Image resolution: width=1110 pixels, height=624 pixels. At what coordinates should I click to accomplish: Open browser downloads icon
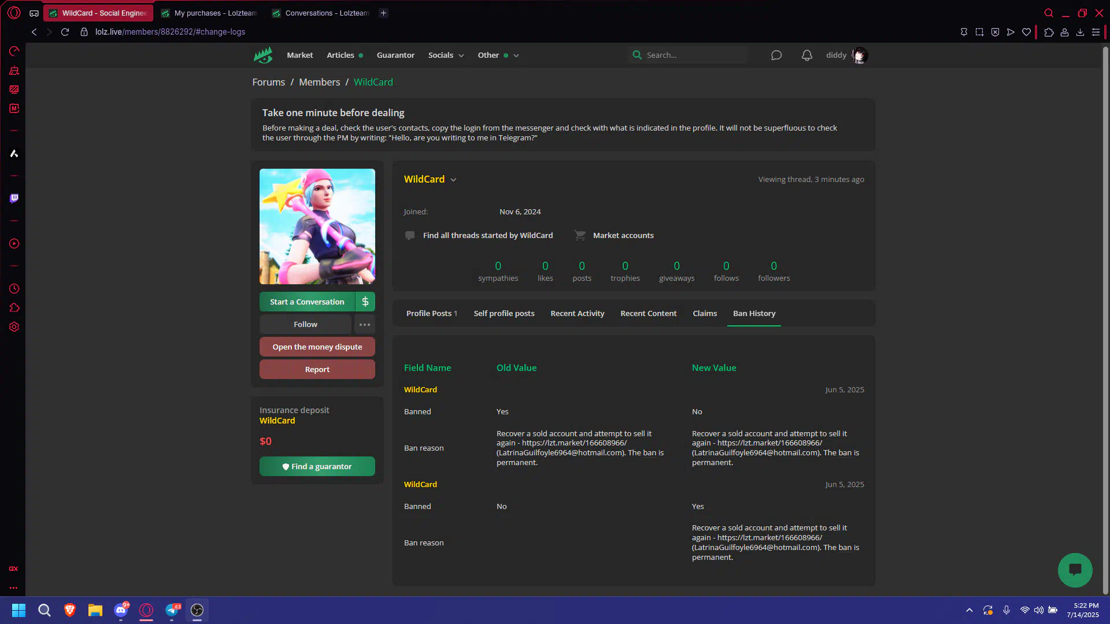point(1080,32)
